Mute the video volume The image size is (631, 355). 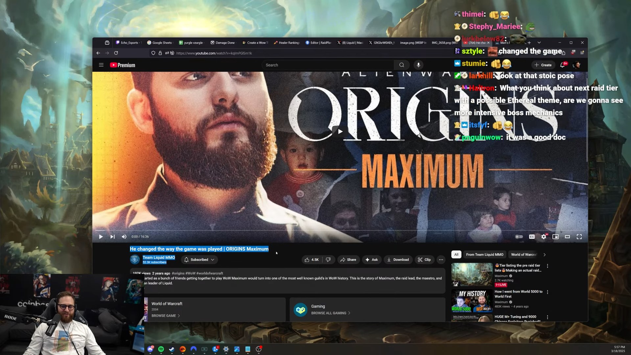[x=124, y=237]
